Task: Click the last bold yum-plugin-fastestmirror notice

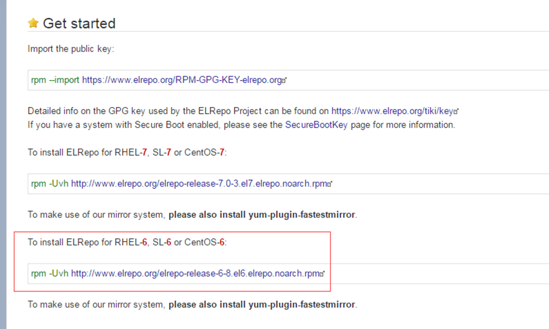Action: point(262,304)
